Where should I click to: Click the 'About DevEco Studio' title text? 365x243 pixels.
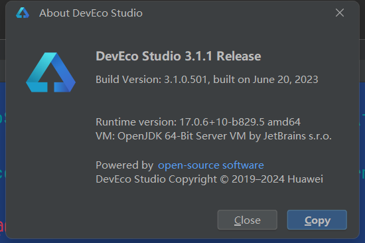coord(91,13)
